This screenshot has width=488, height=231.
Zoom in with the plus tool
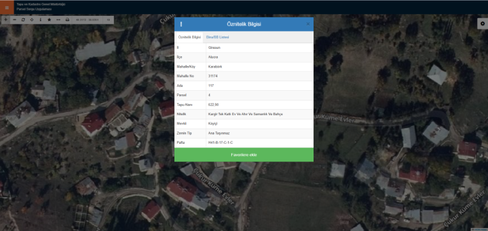(5, 20)
